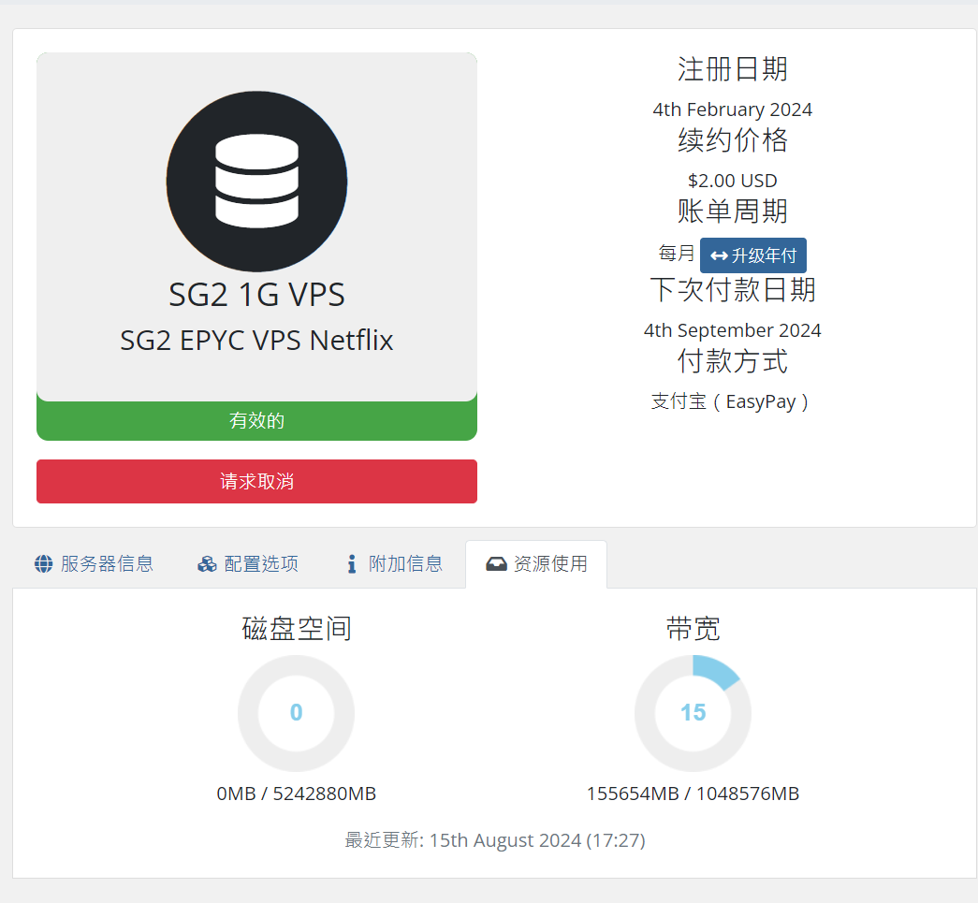Viewport: 978px width, 903px height.
Task: Click the 磁盘空间 usage ring showing 0
Action: pyautogui.click(x=297, y=713)
